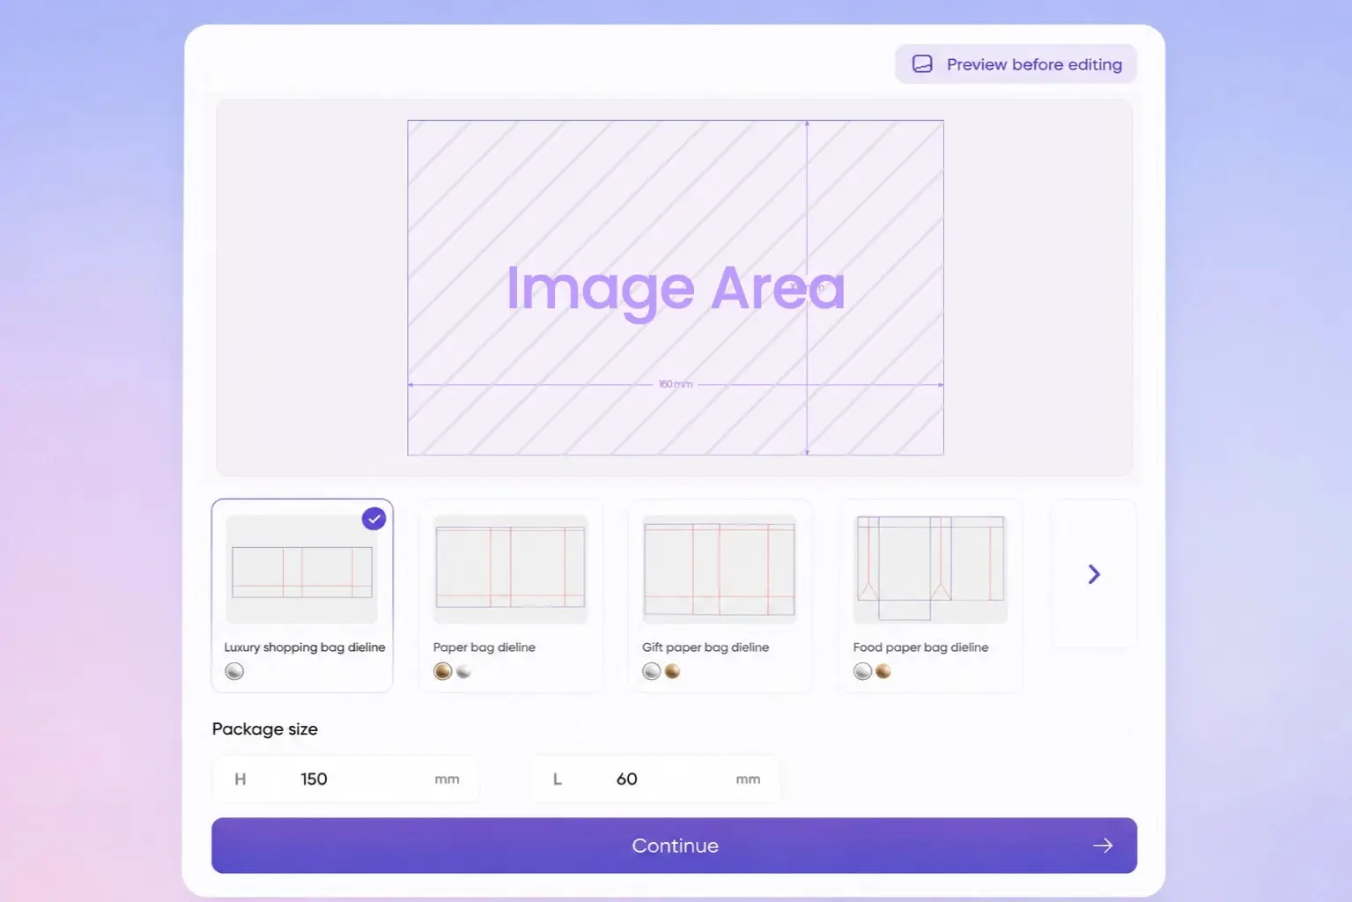The width and height of the screenshot is (1352, 902).
Task: Select the Paper bag dieline template
Action: tap(511, 595)
